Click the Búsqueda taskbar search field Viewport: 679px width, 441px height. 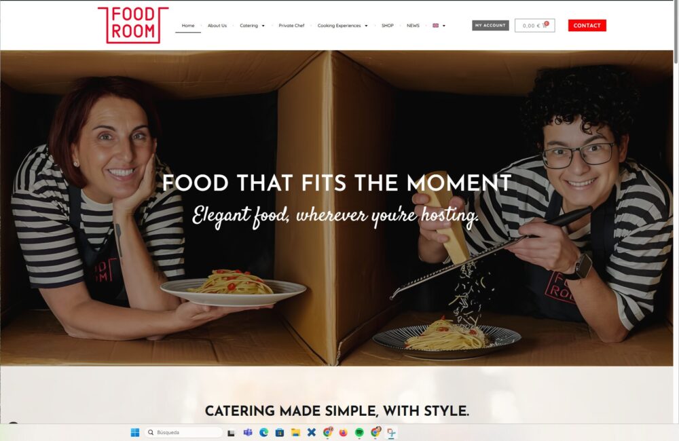(183, 432)
